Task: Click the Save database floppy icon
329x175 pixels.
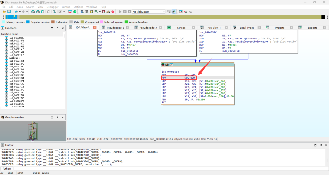Action: pyautogui.click(x=9, y=12)
